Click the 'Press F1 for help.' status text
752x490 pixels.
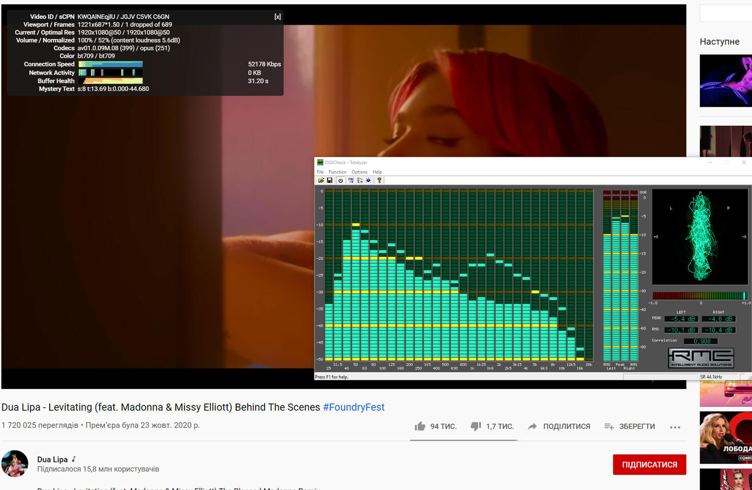point(331,377)
